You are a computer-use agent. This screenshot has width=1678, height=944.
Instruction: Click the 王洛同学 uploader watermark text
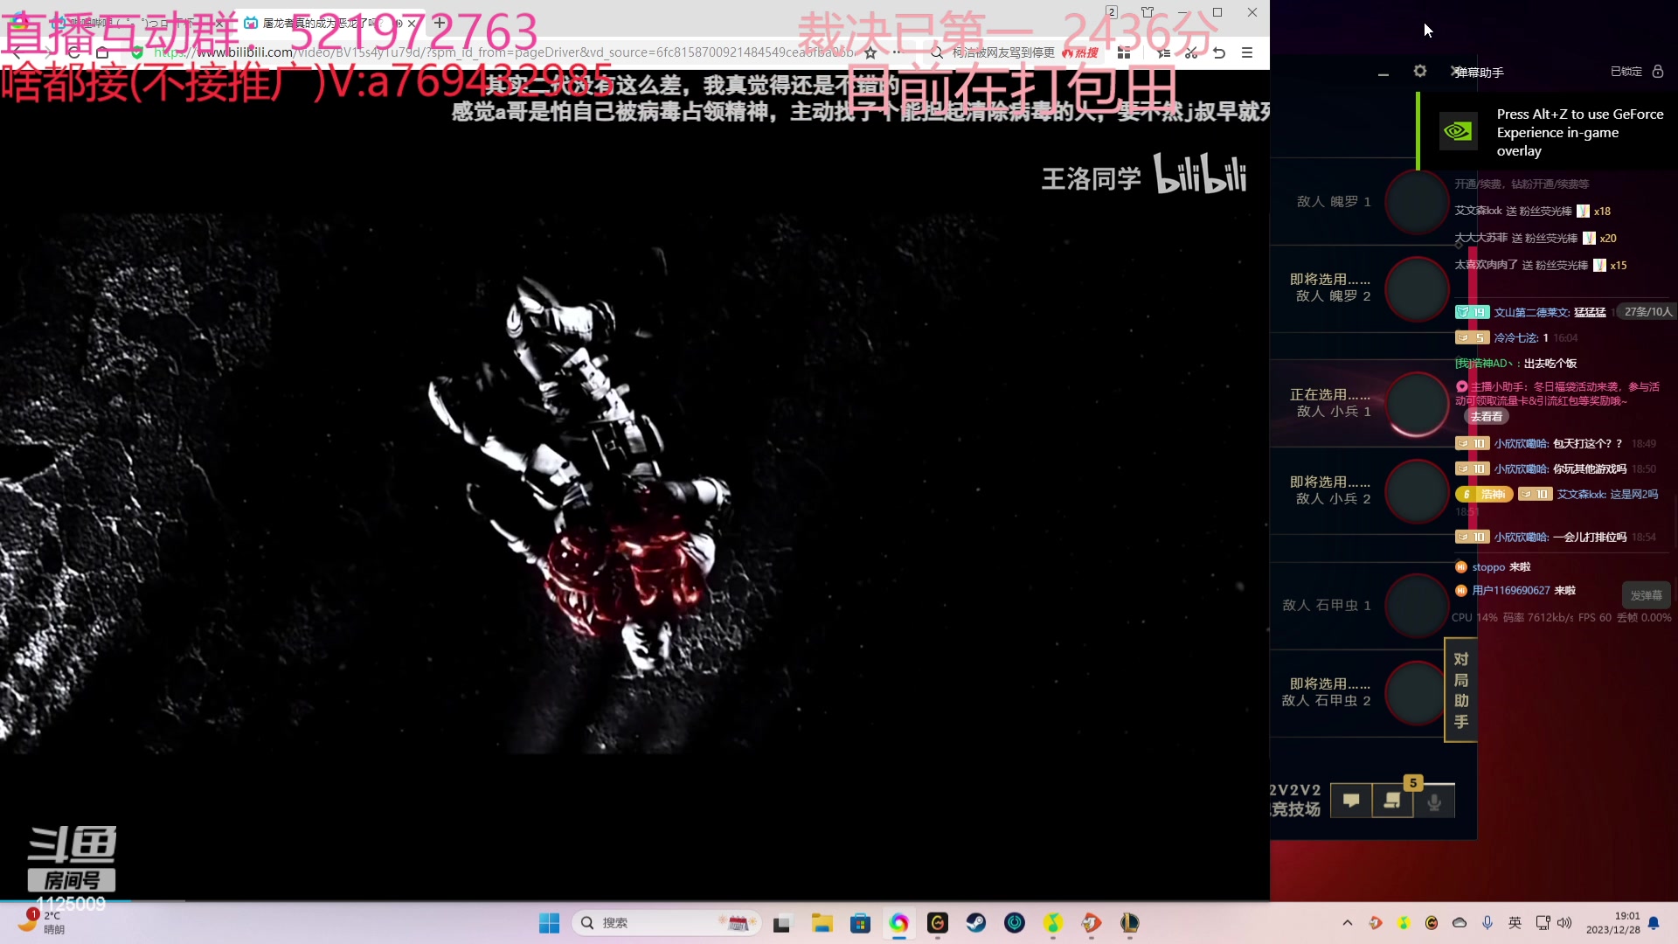[x=1091, y=179]
